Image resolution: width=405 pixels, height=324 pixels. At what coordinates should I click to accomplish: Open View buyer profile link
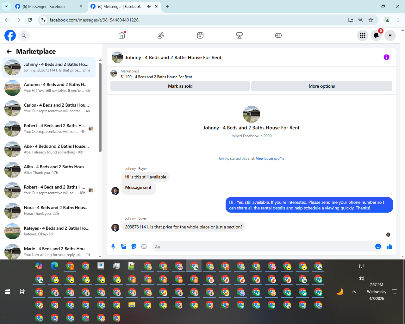pos(270,159)
